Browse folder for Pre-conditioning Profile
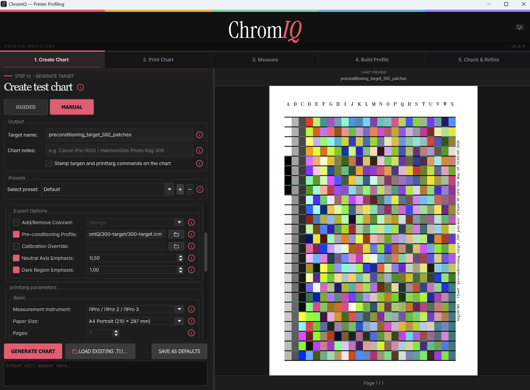 (176, 235)
